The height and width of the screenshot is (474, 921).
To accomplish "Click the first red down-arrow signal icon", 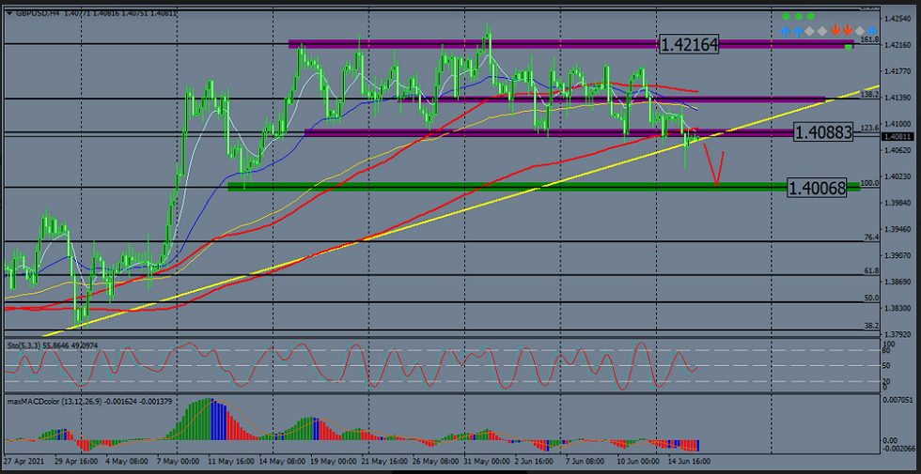I will [835, 31].
